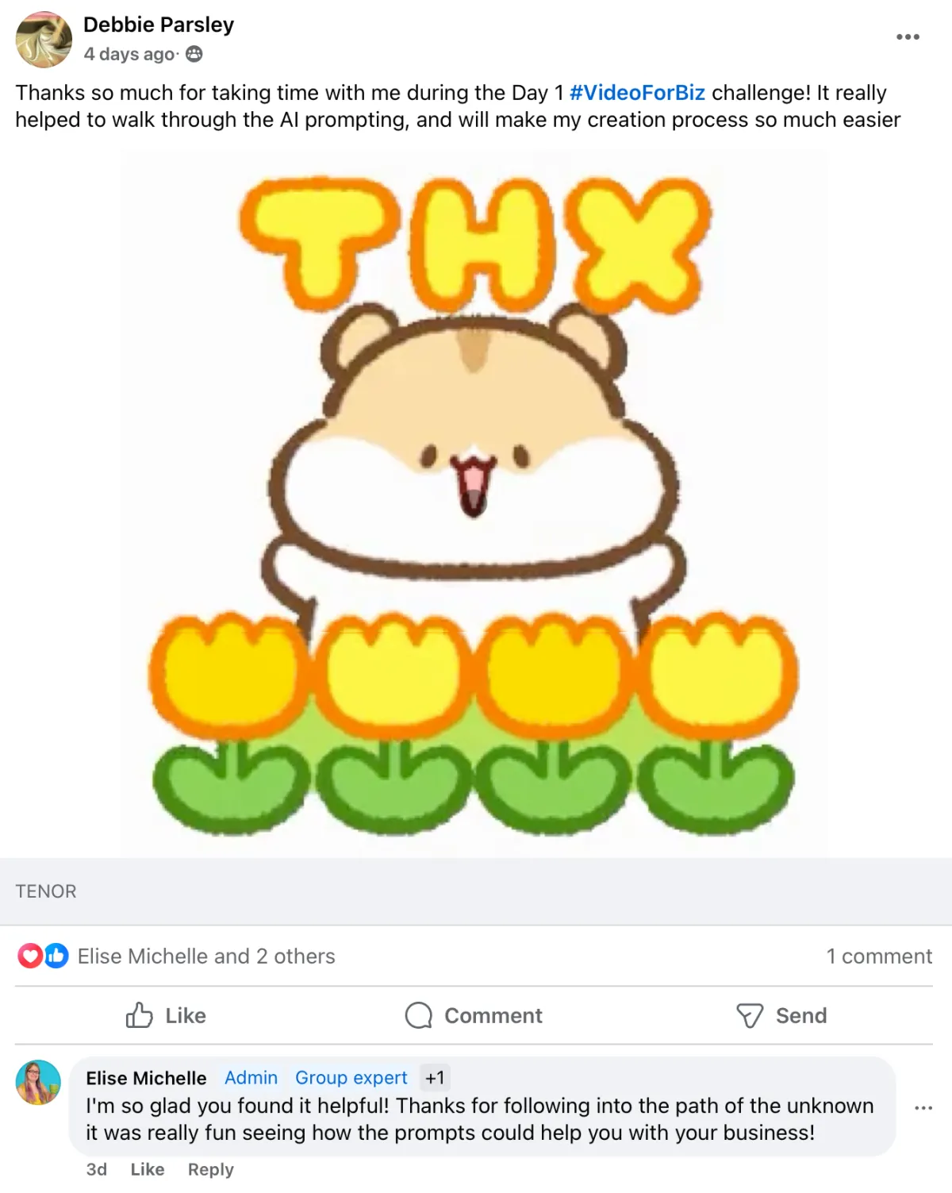Click the Admin badge on the comment
Image resolution: width=952 pixels, height=1193 pixels.
pos(251,1077)
